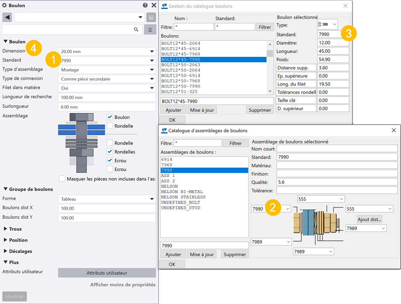Viewport: 401px width, 304px height.
Task: Open the hamburger properties menu icon
Action: tap(150, 30)
